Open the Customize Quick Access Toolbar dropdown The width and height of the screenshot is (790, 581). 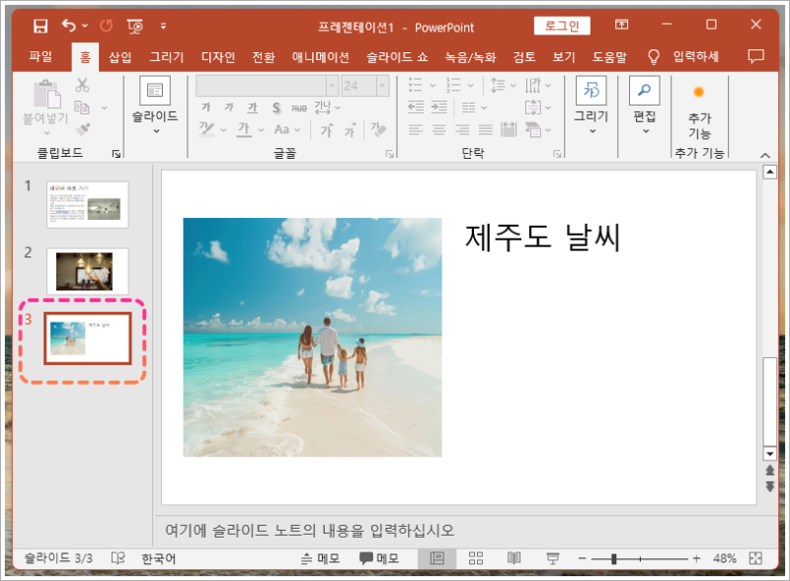tap(163, 25)
